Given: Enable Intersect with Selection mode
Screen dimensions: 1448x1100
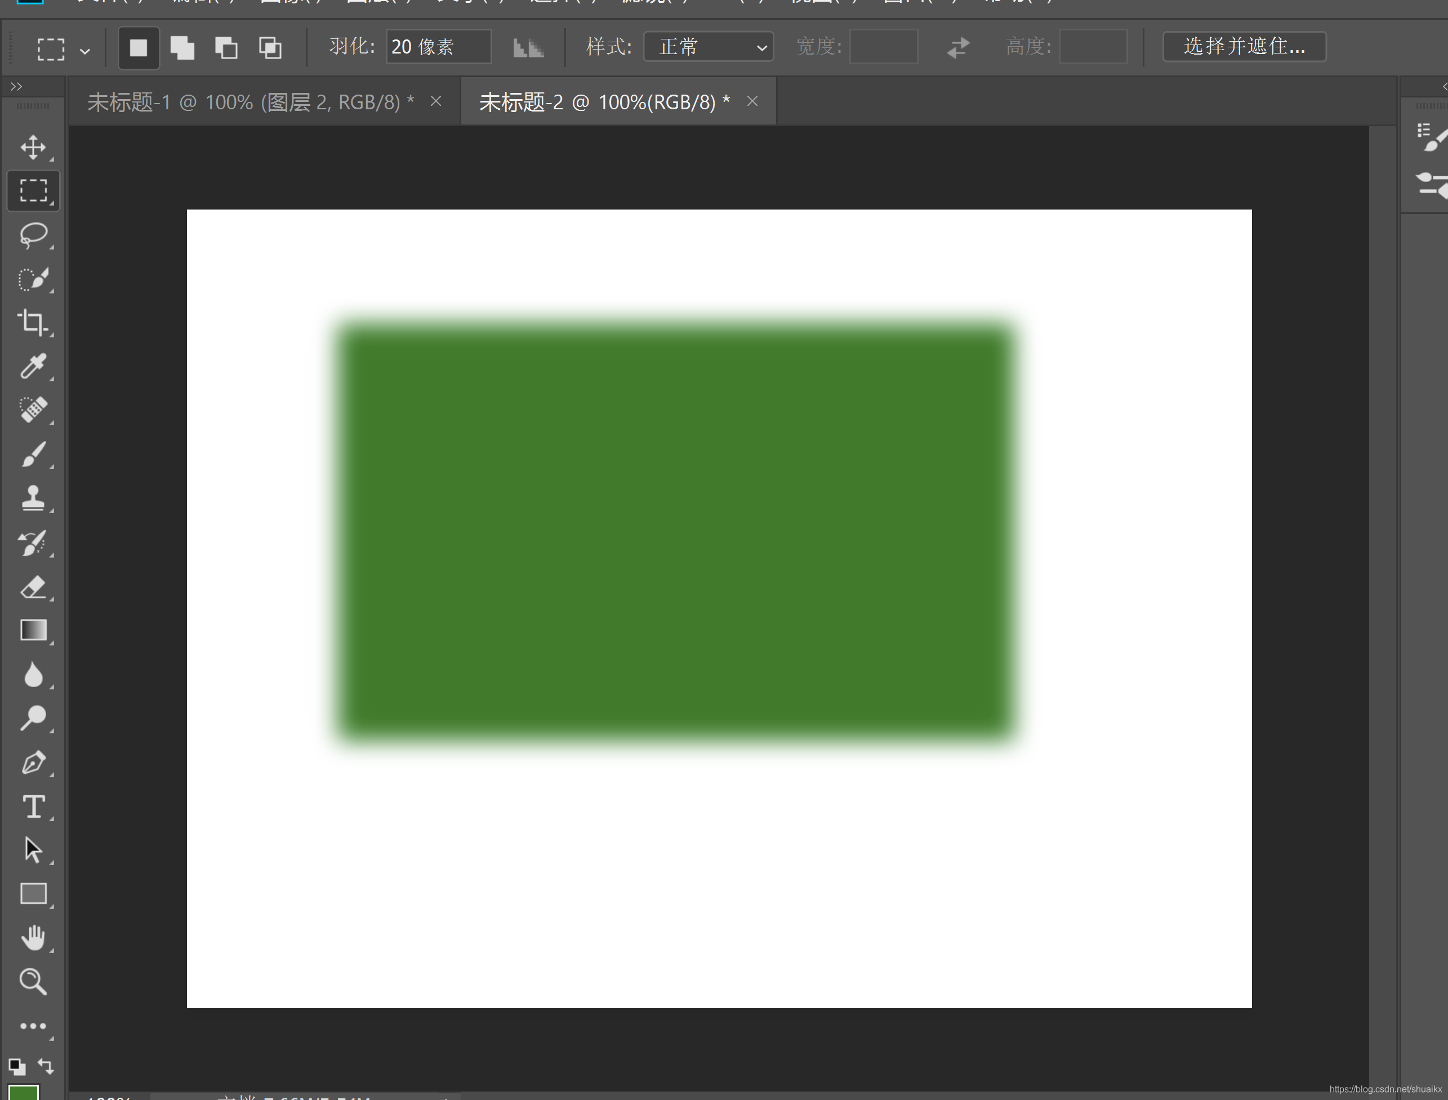Looking at the screenshot, I should point(270,48).
